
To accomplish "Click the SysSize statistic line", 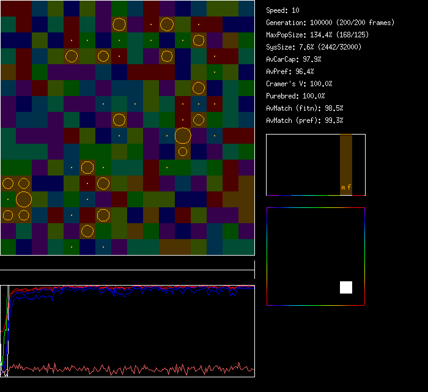I will click(x=313, y=47).
